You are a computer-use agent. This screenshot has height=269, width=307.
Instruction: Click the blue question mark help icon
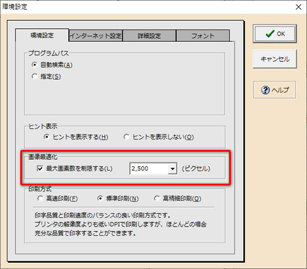tap(265, 90)
